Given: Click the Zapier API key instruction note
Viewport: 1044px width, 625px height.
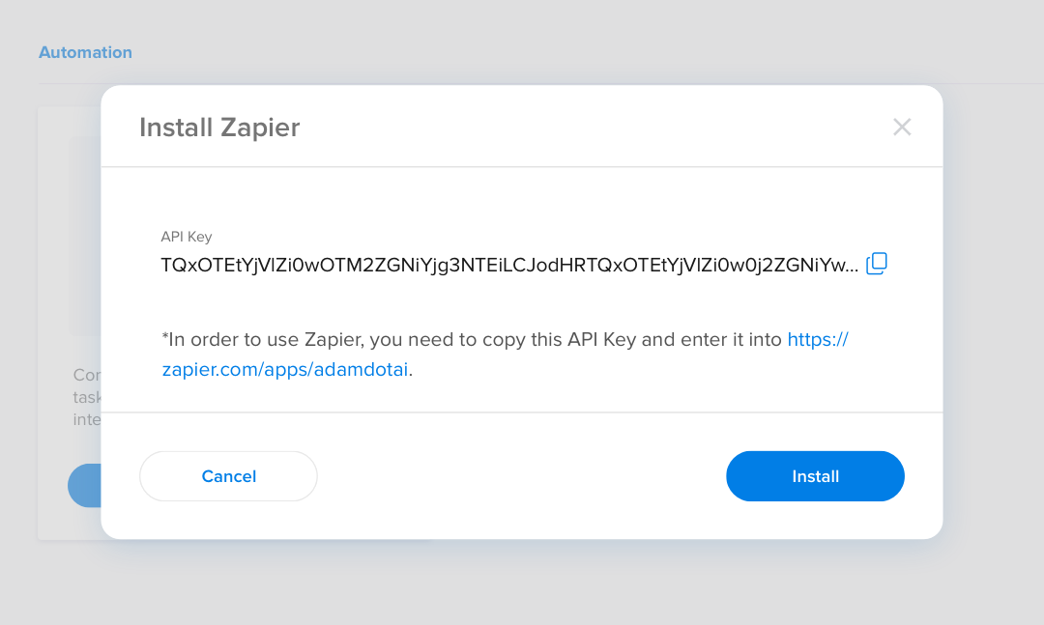Looking at the screenshot, I should (505, 355).
